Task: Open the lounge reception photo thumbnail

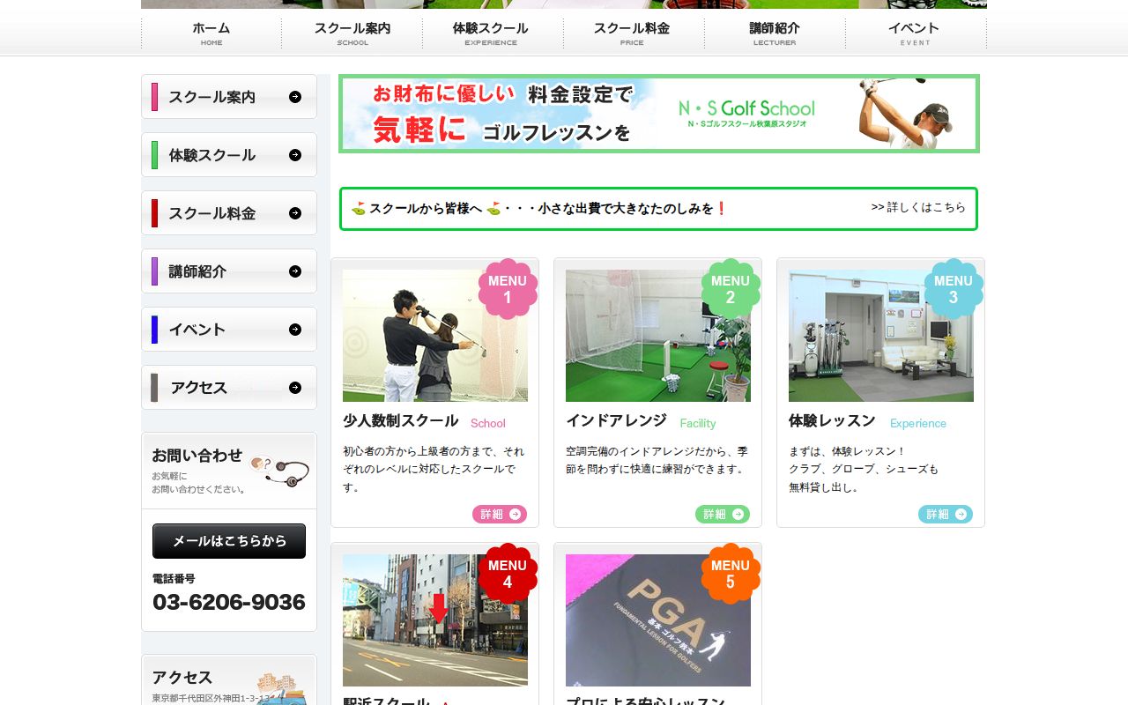Action: 881,336
